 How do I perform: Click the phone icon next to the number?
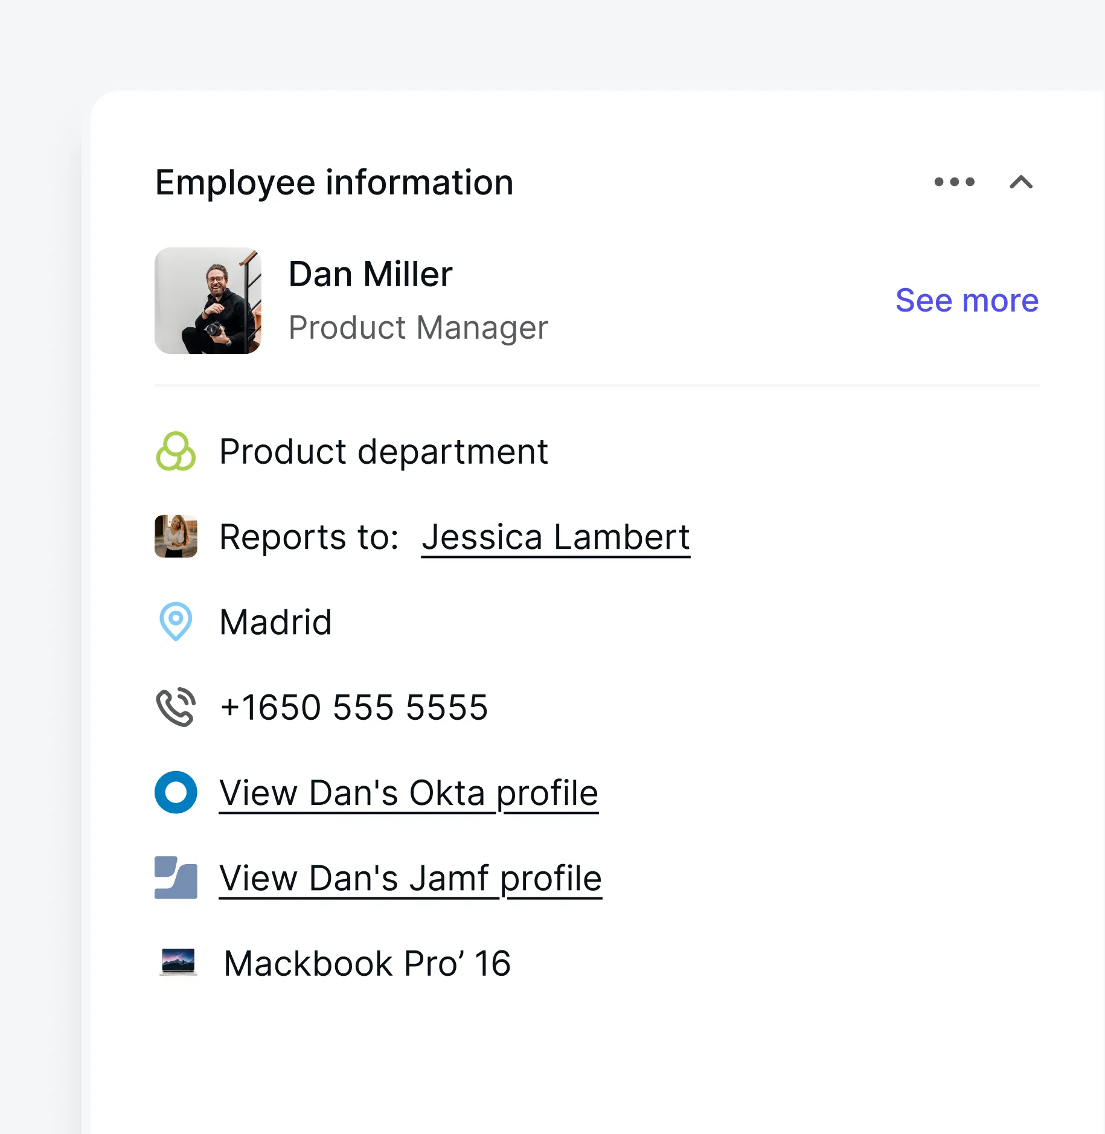pos(176,706)
